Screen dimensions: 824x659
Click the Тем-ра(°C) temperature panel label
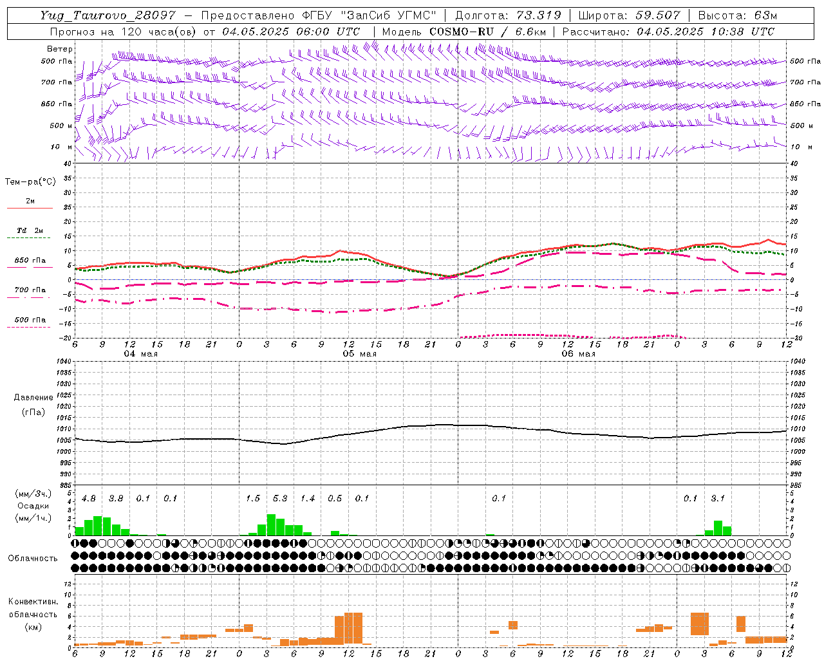(30, 181)
